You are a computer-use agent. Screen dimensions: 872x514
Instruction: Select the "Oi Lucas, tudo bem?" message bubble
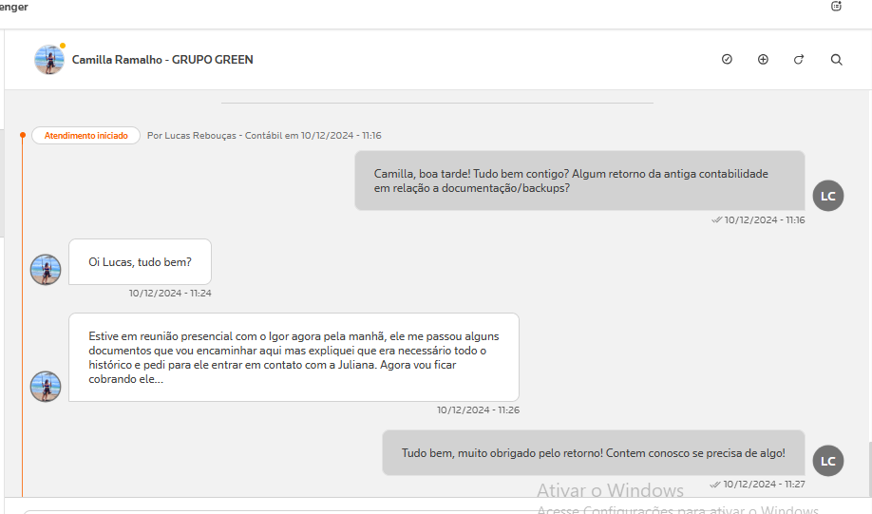[x=140, y=262]
